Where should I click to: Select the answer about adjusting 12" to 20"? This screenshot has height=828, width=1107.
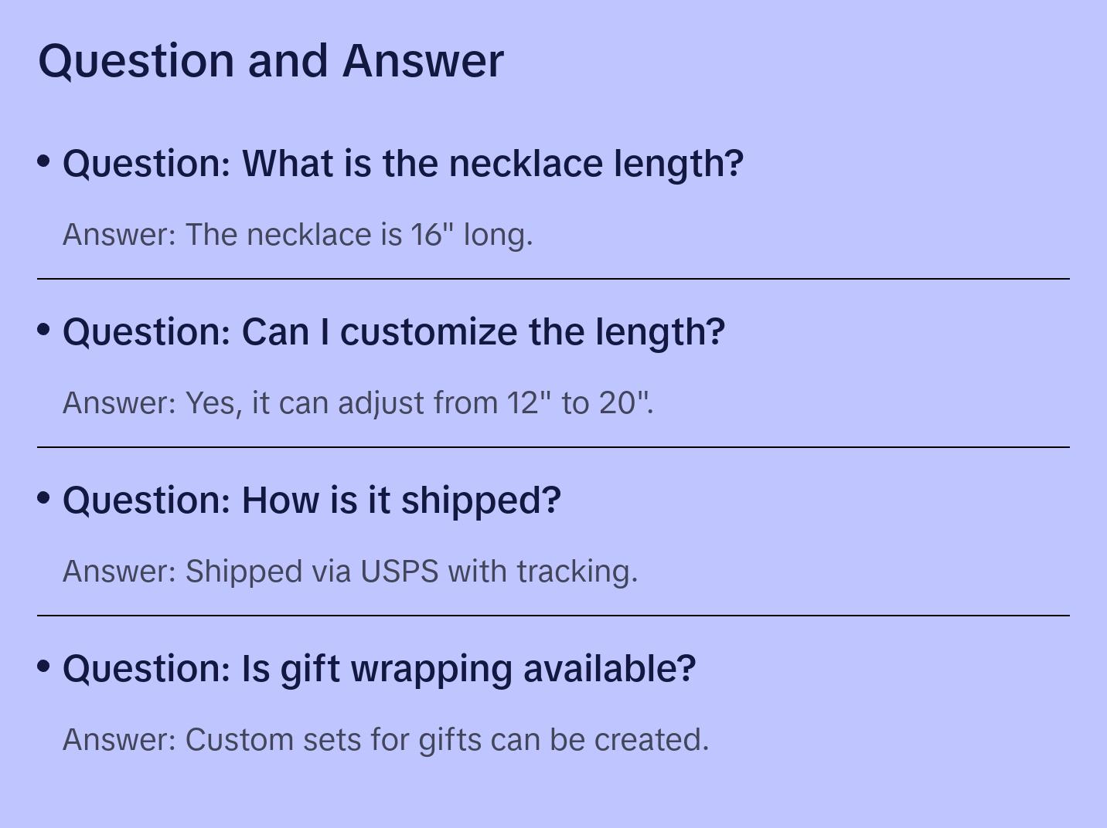[358, 403]
